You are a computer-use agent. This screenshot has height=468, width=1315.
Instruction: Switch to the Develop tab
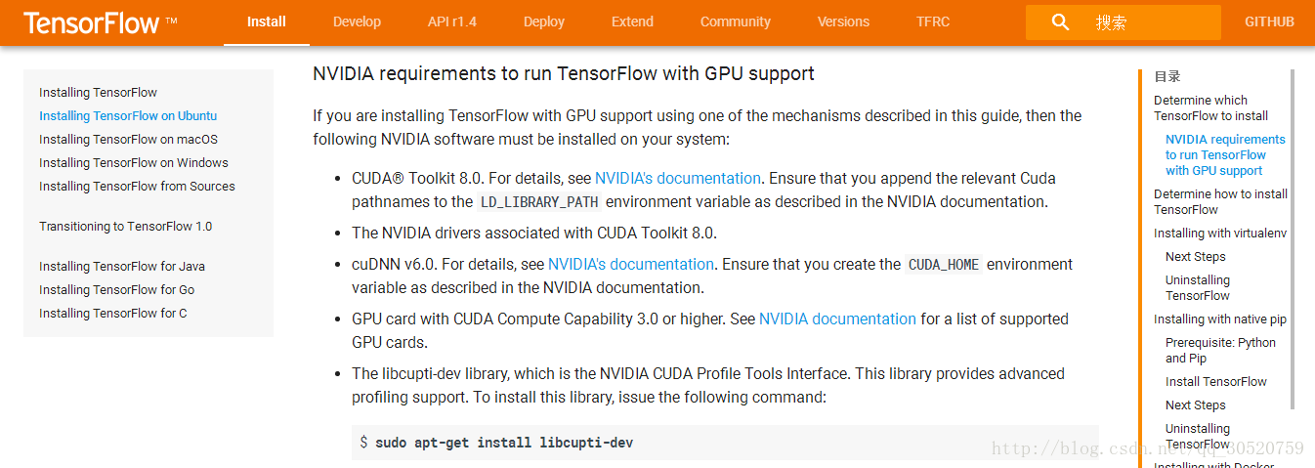pyautogui.click(x=357, y=21)
